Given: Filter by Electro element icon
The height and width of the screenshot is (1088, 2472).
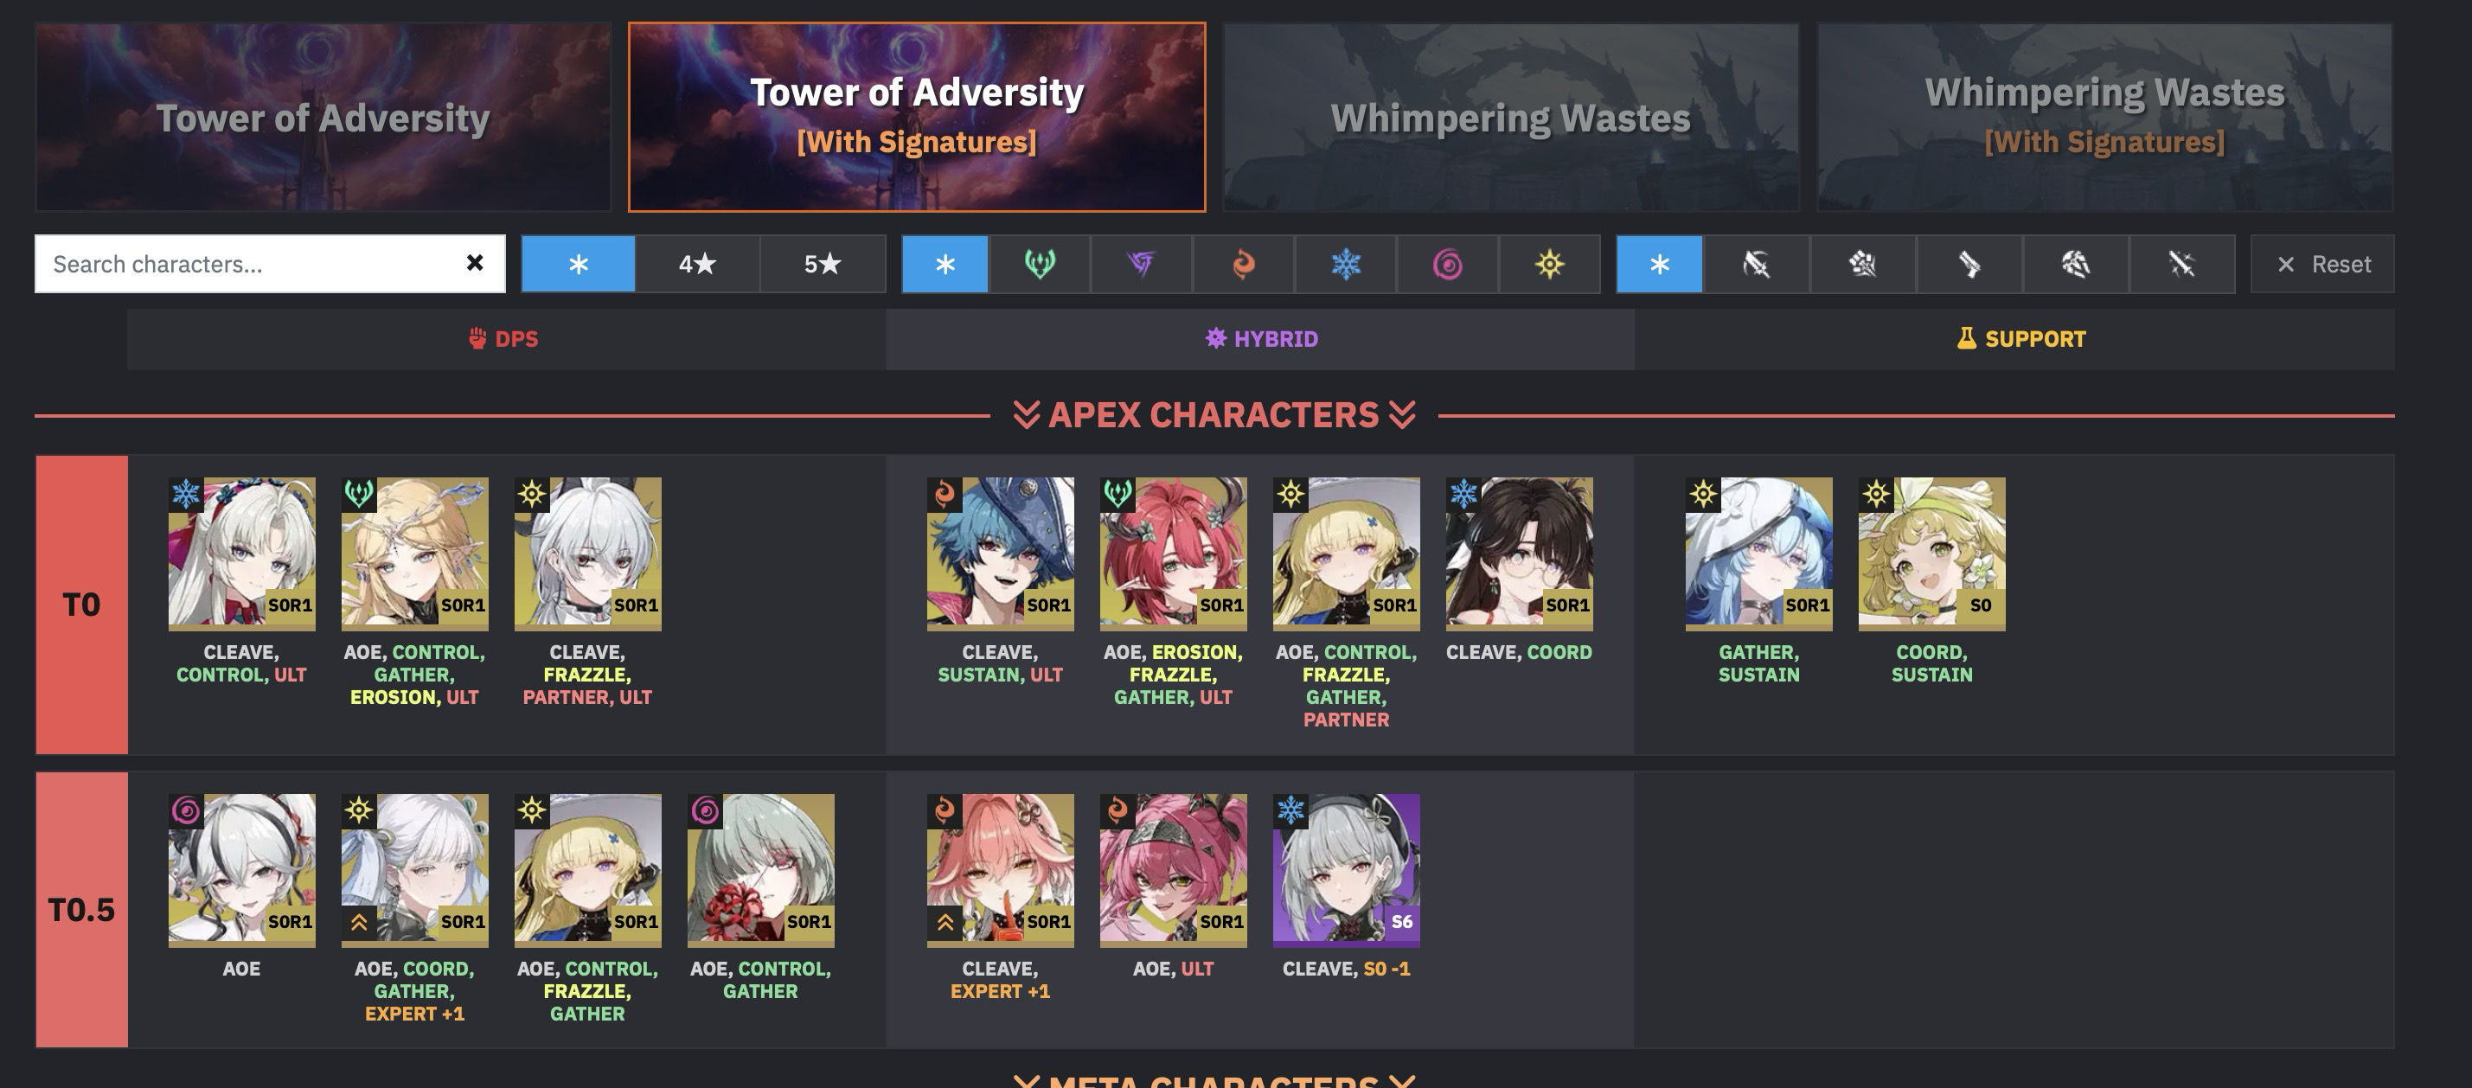Looking at the screenshot, I should [x=1141, y=264].
